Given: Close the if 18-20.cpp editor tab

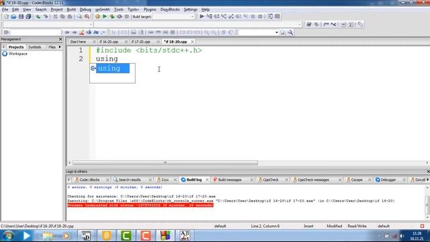Looking at the screenshot, I should coord(192,42).
